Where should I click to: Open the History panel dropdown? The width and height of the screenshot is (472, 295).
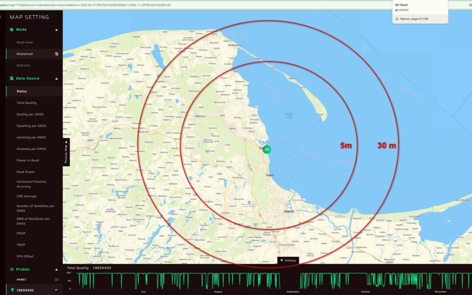[x=288, y=260]
